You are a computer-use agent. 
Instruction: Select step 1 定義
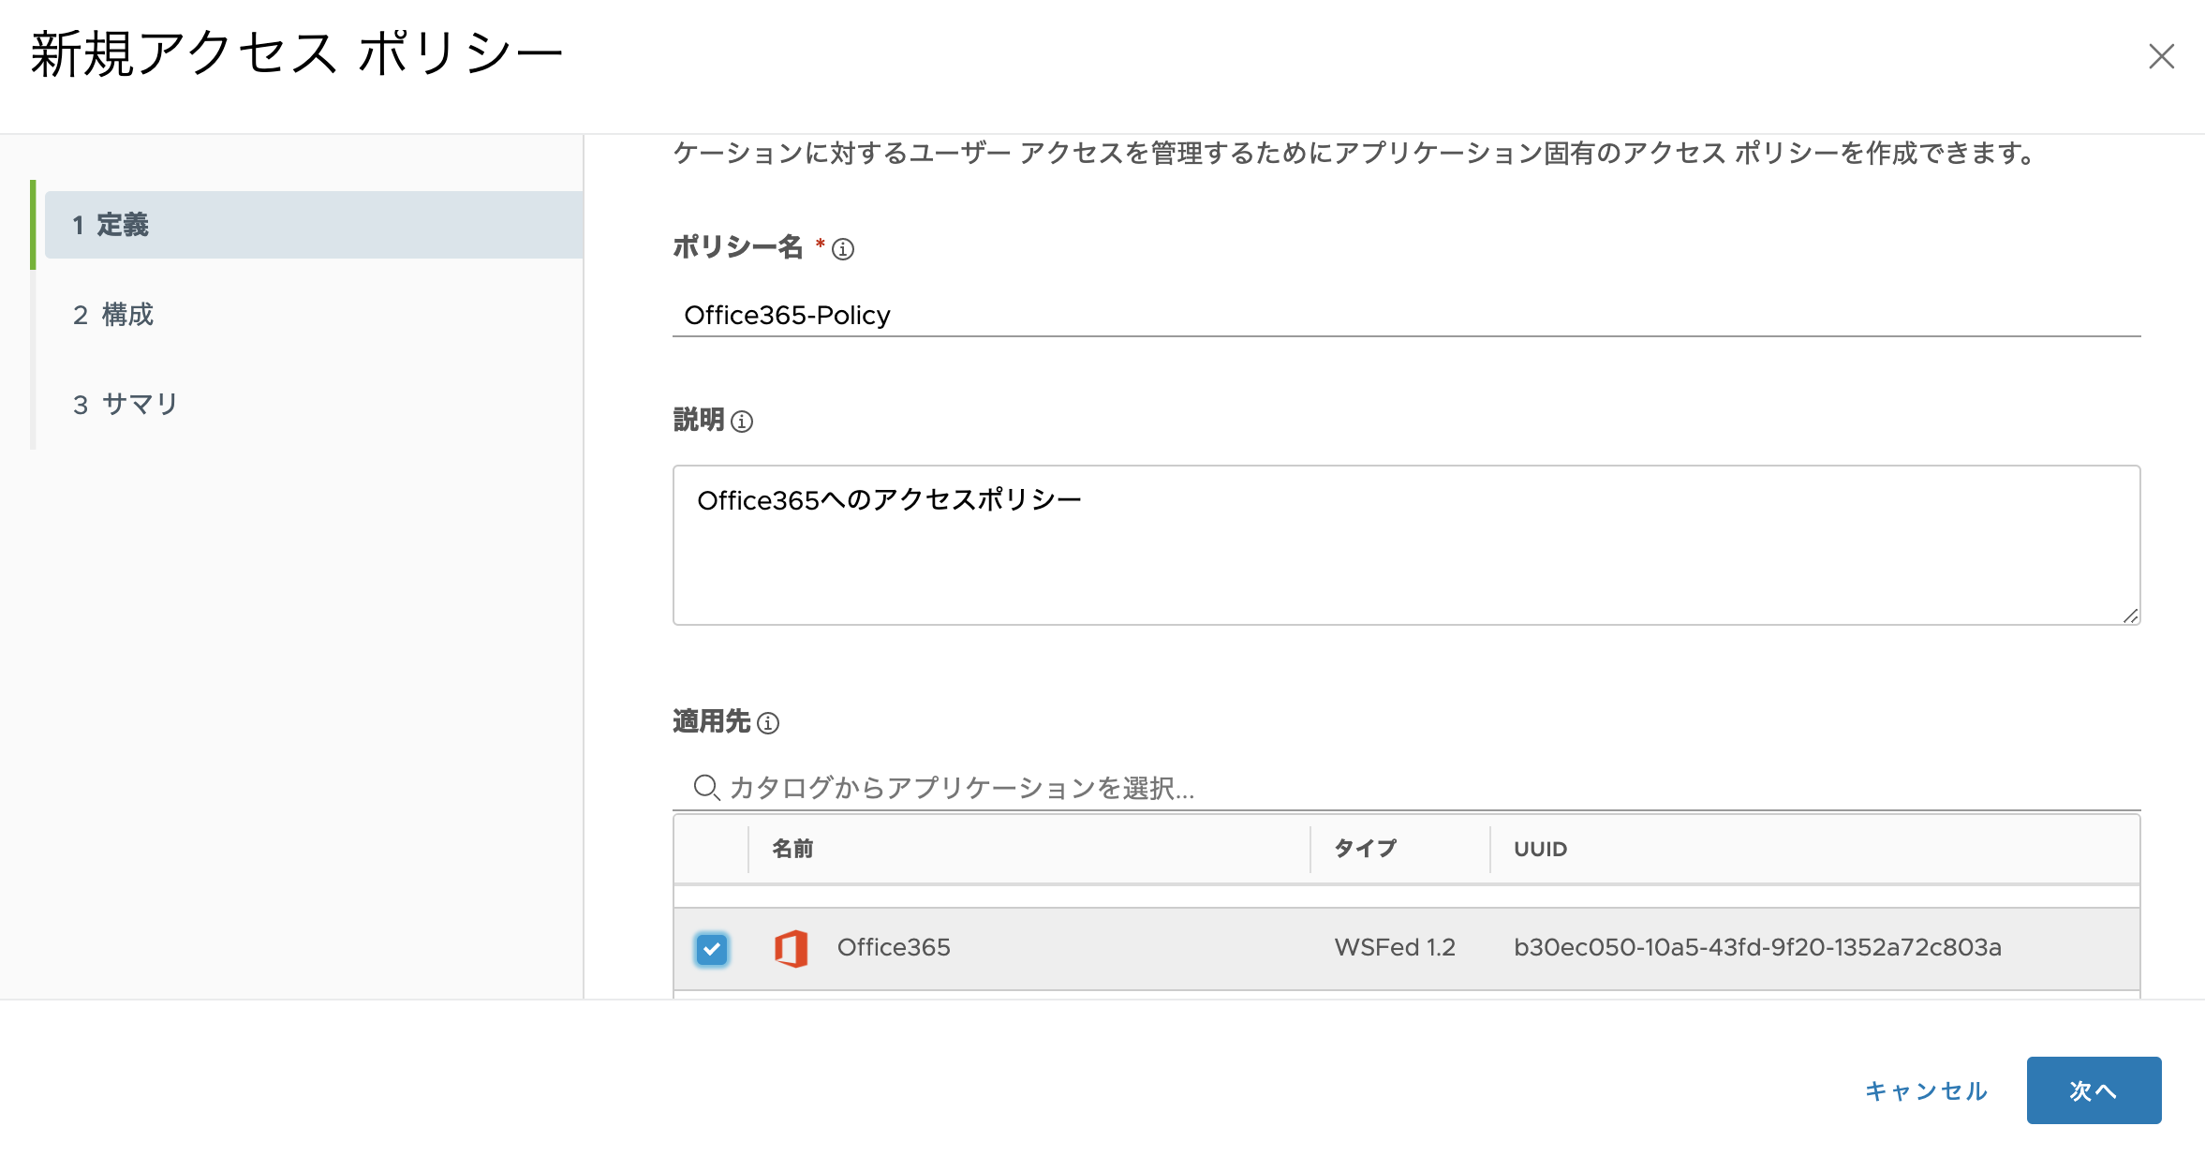click(x=314, y=225)
